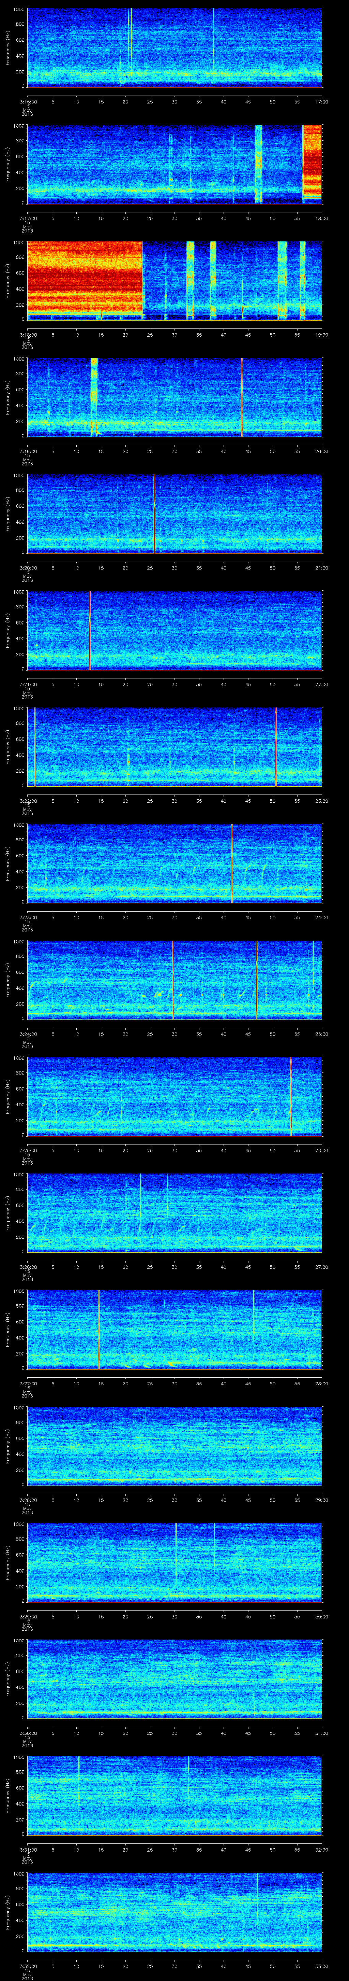Click the 3:22:00 start time label
Image resolution: width=349 pixels, height=1981 pixels.
[28, 801]
